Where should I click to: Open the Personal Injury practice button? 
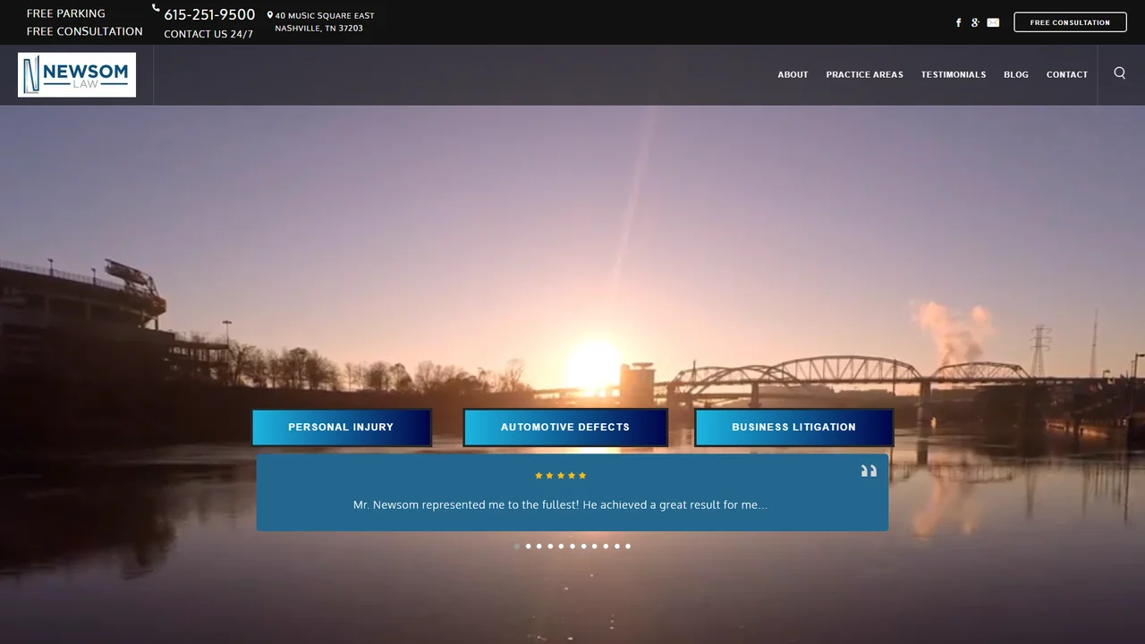(x=341, y=428)
